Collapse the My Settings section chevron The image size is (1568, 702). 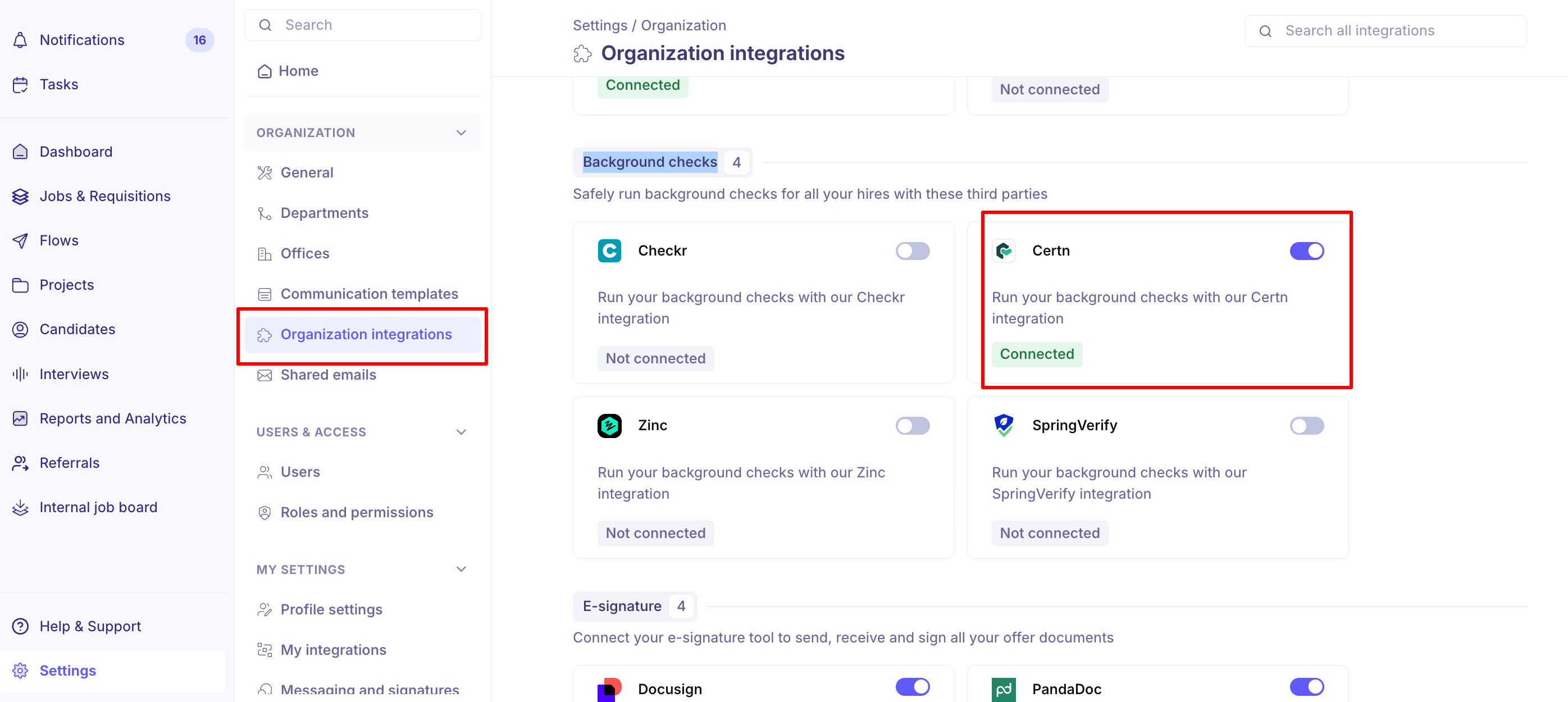[x=462, y=569]
